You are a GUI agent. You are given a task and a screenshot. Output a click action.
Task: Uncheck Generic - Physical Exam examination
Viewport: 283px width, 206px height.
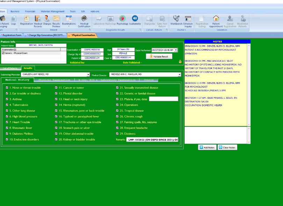pyautogui.click(x=3, y=53)
